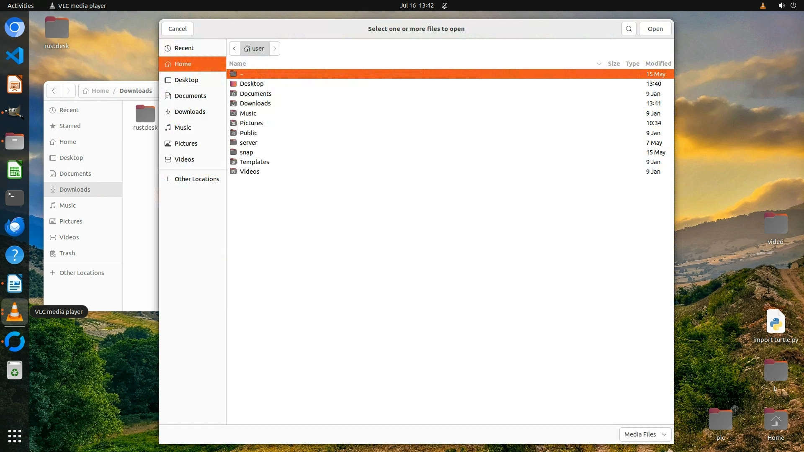Click the VLC tray icon in top bar

pos(763,5)
